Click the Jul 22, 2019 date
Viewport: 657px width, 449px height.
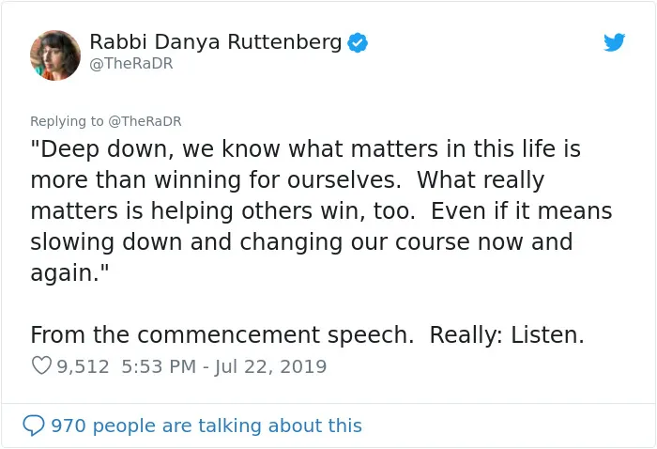click(270, 366)
